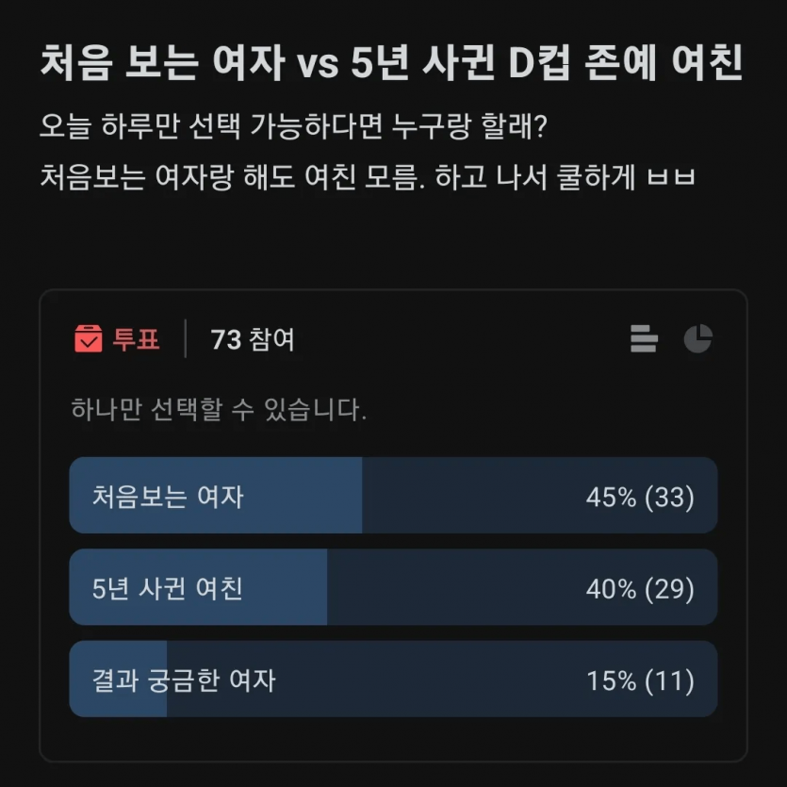Switch poll results to pie chart view
The image size is (787, 787).
(x=697, y=338)
